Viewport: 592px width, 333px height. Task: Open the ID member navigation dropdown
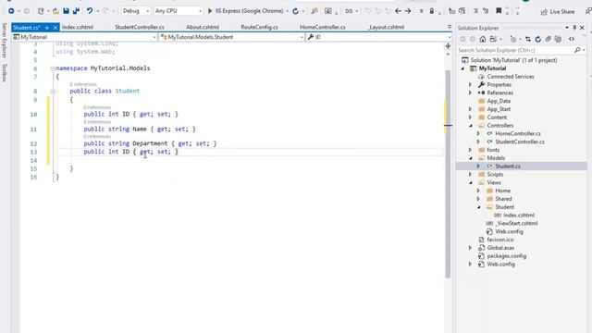[378, 37]
